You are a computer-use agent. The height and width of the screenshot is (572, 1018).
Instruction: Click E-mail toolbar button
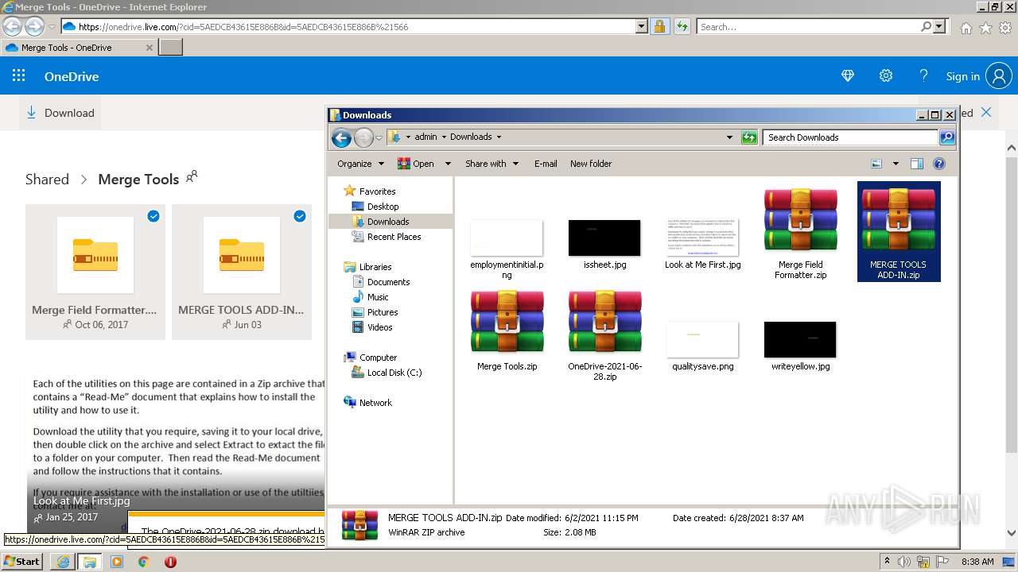546,164
